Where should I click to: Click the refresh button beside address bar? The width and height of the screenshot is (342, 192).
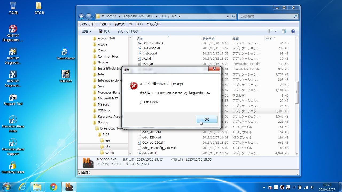[x=234, y=16]
